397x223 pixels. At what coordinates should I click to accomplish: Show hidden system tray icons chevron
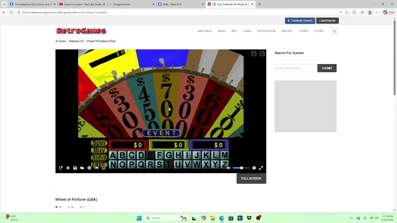351,218
